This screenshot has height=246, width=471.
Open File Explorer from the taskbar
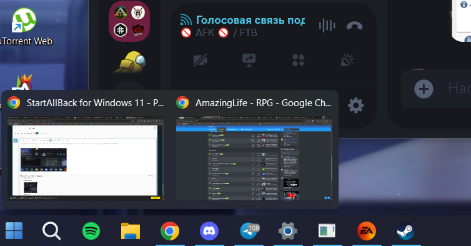click(131, 231)
